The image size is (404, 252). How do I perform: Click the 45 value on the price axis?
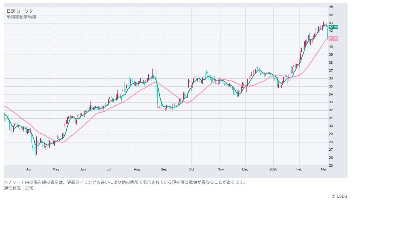tap(331, 7)
